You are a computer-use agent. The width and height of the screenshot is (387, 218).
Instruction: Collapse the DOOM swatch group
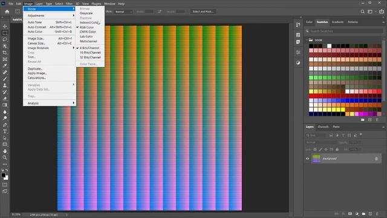pos(307,40)
